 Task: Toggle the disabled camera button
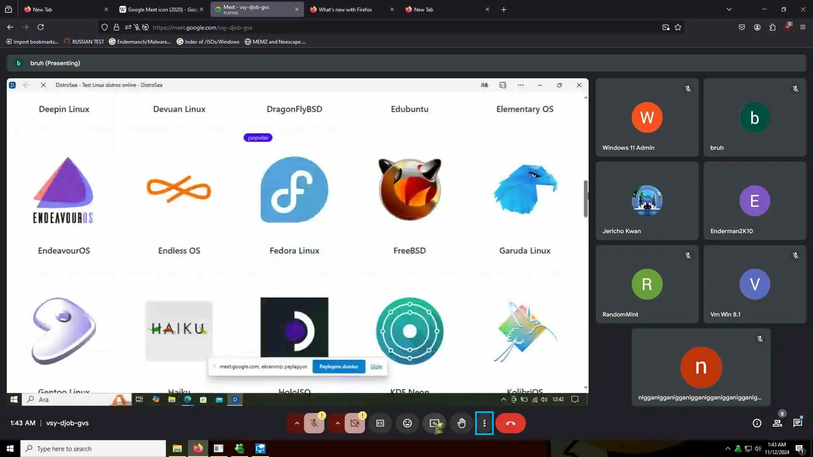[355, 423]
